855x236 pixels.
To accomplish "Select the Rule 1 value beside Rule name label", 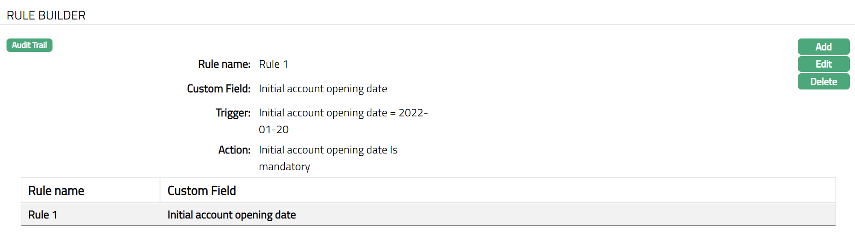I will 273,64.
